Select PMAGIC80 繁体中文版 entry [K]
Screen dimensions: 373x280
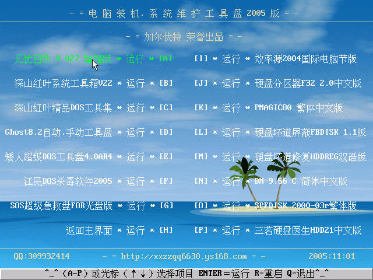269,108
